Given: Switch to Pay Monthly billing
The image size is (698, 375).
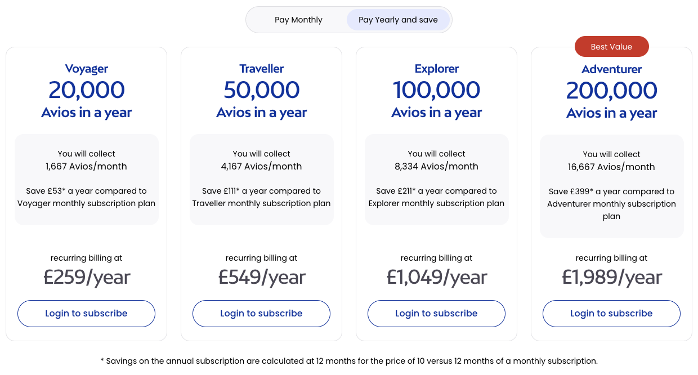Looking at the screenshot, I should (298, 20).
